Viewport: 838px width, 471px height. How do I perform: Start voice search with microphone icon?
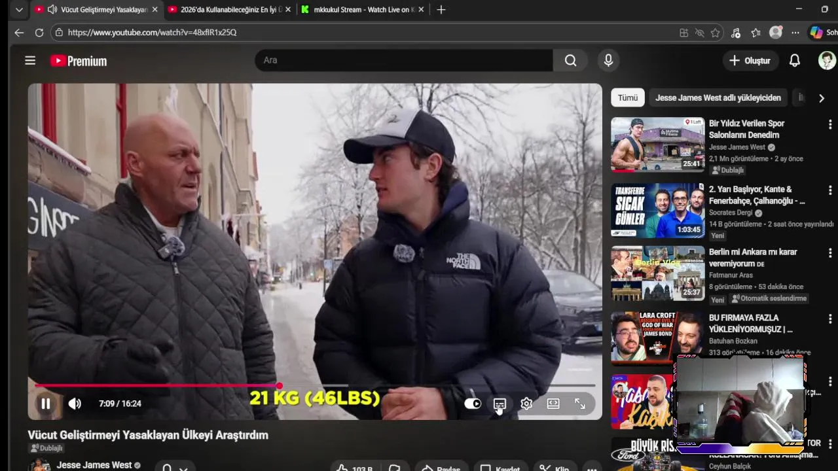point(608,60)
